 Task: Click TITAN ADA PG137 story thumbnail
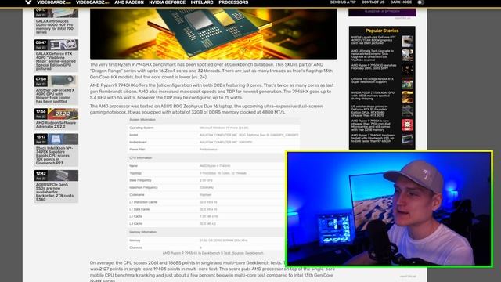point(407,97)
